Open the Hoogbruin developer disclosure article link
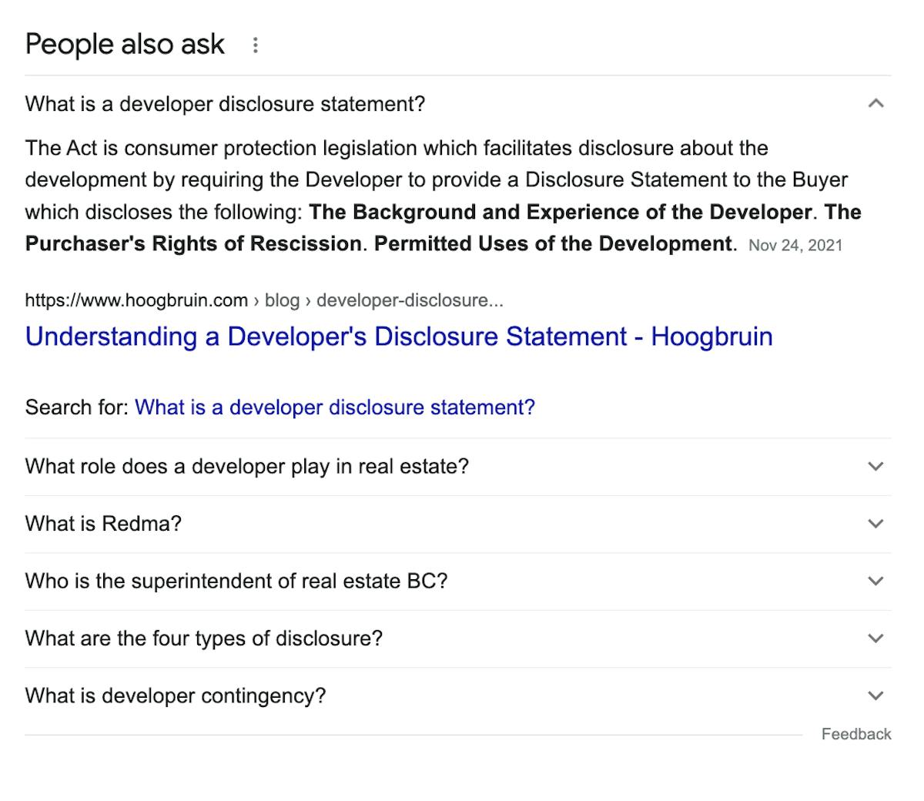The width and height of the screenshot is (924, 801). 398,337
